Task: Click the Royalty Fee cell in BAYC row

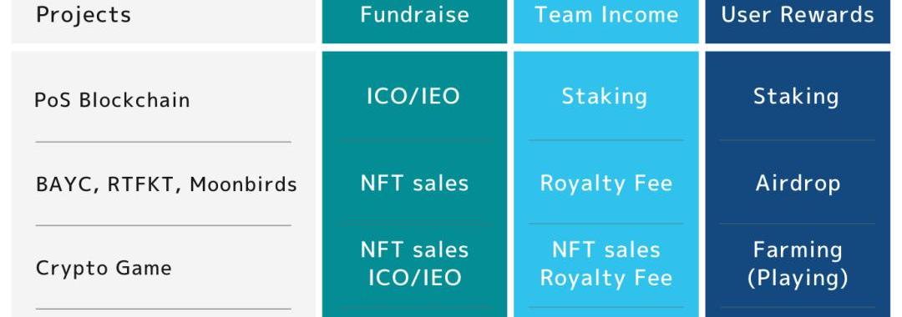Action: coord(606,184)
